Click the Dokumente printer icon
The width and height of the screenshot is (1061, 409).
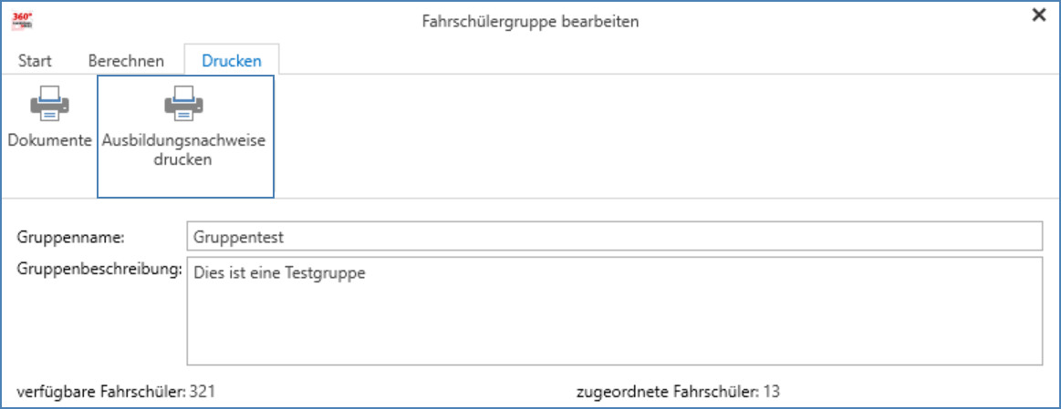[49, 104]
